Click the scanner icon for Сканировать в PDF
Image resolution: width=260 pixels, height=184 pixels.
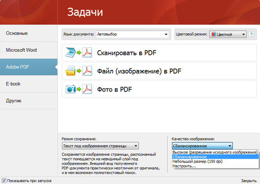pos(71,52)
